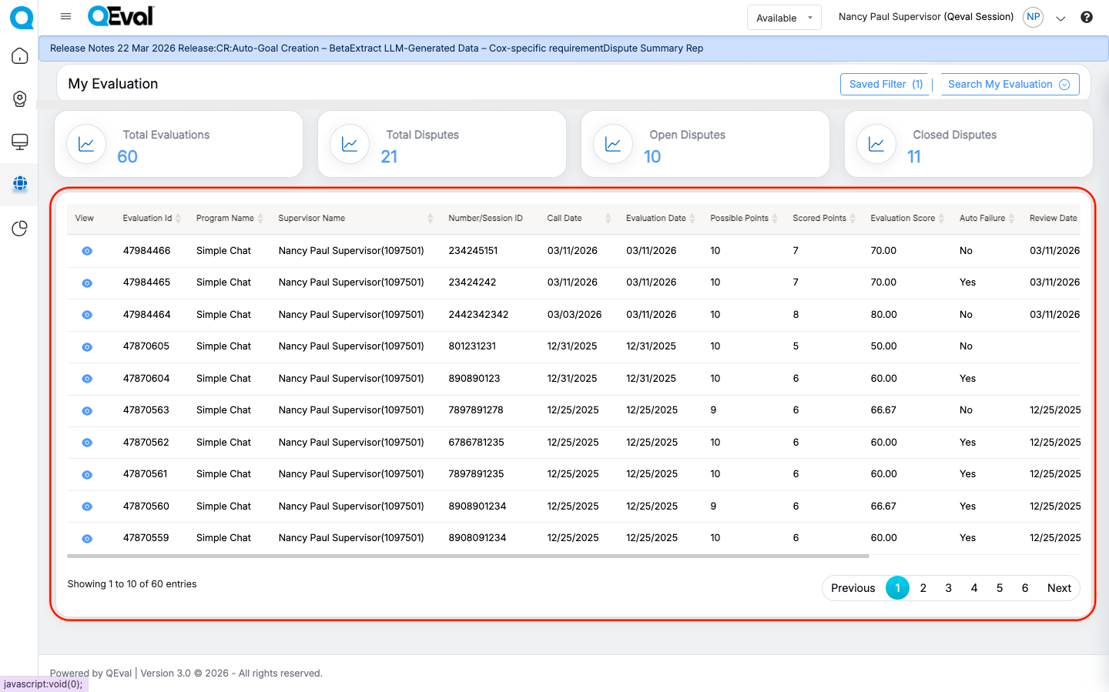Click the Next pagination button
Screen dimensions: 1109x692
coord(1059,588)
